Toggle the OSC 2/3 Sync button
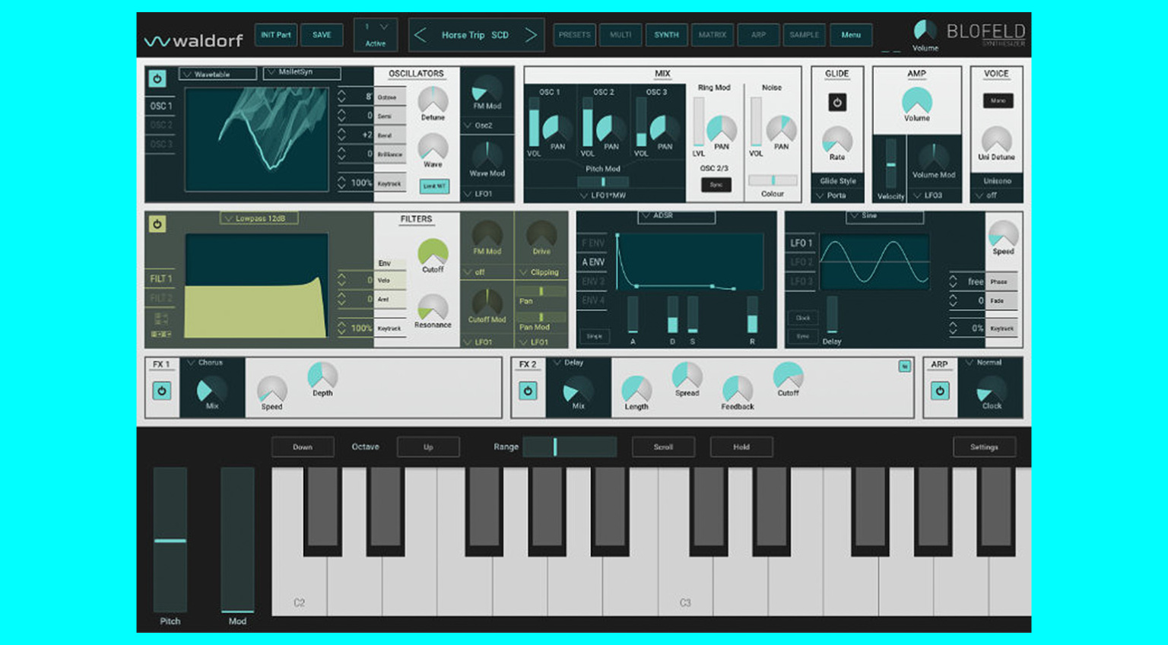This screenshot has height=645, width=1168. click(716, 185)
